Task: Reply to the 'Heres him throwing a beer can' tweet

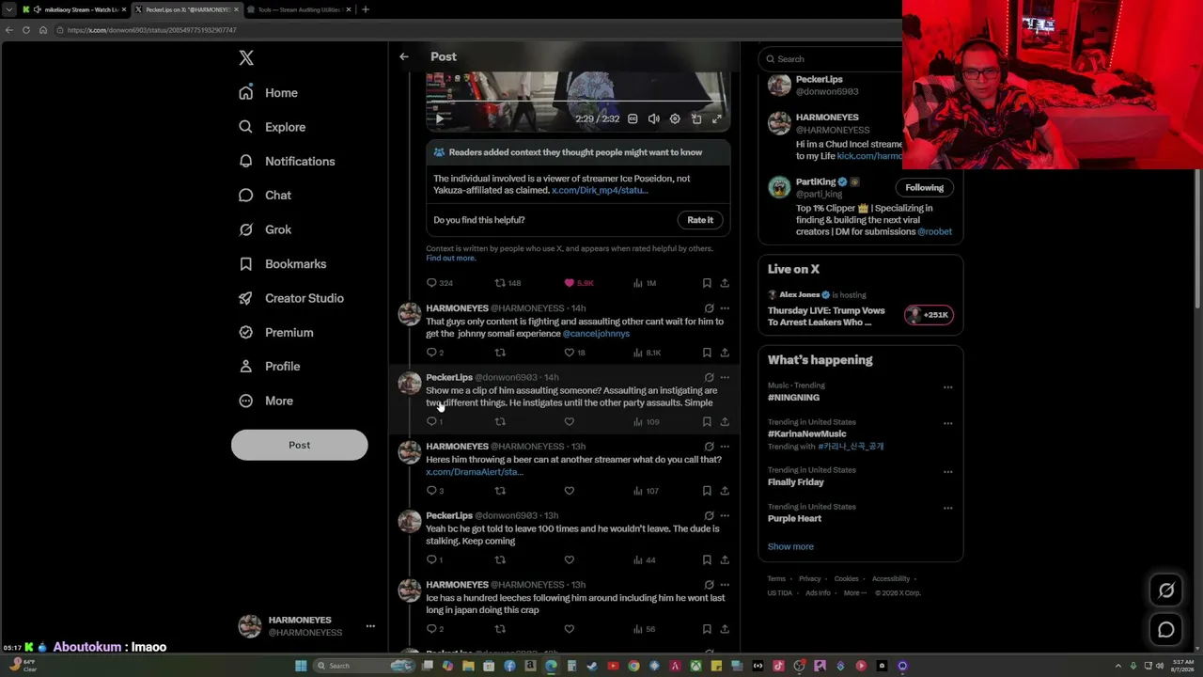Action: tap(435, 491)
